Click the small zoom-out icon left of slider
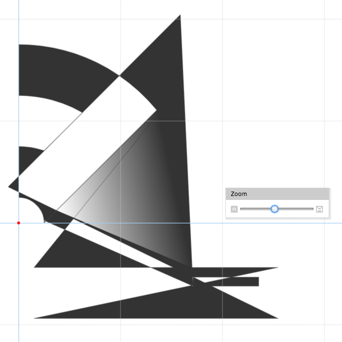Viewport: 342px width, 342px height. 234,209
